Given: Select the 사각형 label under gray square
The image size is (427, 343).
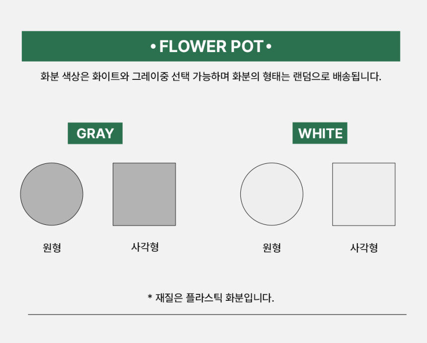Looking at the screenshot, I should tap(144, 247).
